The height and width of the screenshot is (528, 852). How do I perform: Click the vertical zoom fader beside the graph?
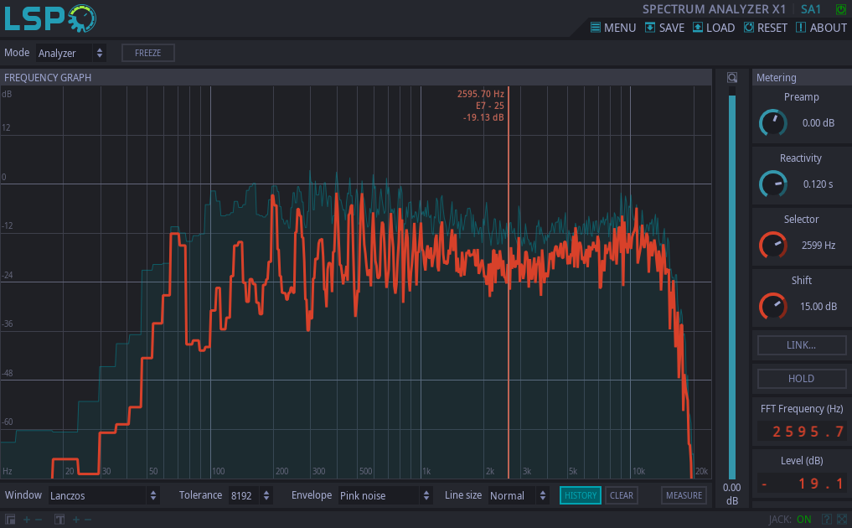(x=732, y=282)
